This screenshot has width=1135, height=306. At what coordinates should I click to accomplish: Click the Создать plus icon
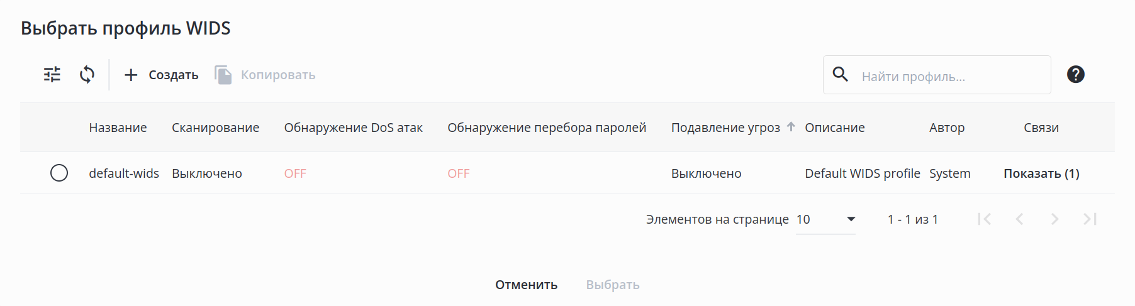pyautogui.click(x=131, y=75)
